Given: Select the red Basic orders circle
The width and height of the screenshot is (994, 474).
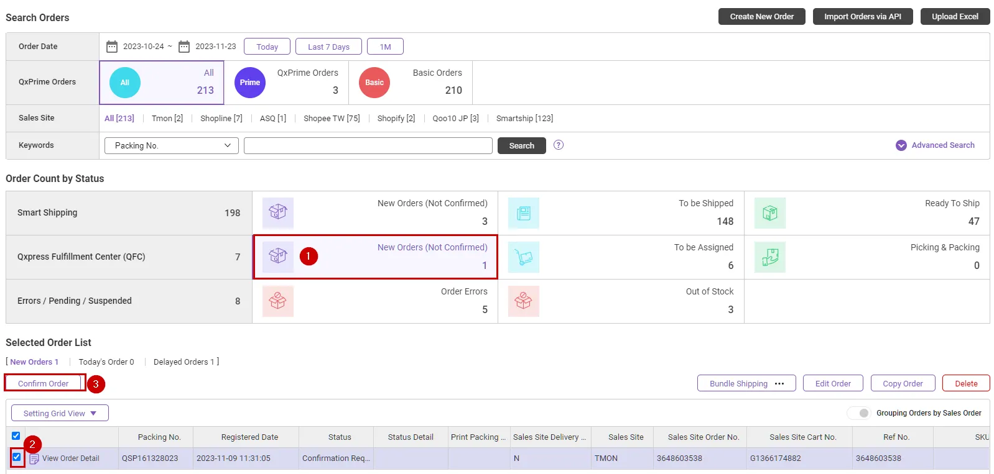Looking at the screenshot, I should click(x=374, y=83).
